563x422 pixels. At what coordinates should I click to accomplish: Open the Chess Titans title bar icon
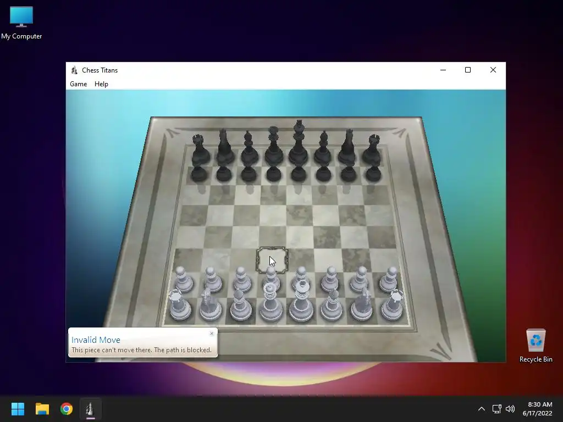74,70
